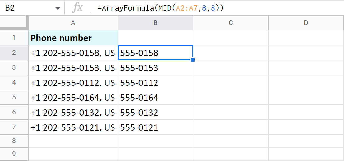This screenshot has width=344, height=161.
Task: Select column D header
Action: point(306,23)
